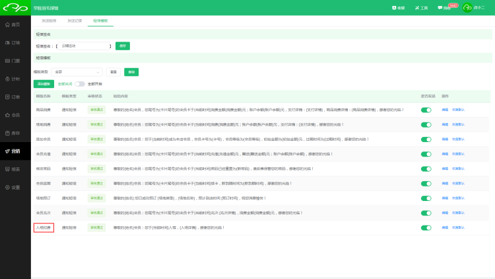This screenshot has width=495, height=279.
Task: Toggle the 全部关闭/全部开启 switch
Action: pyautogui.click(x=80, y=84)
